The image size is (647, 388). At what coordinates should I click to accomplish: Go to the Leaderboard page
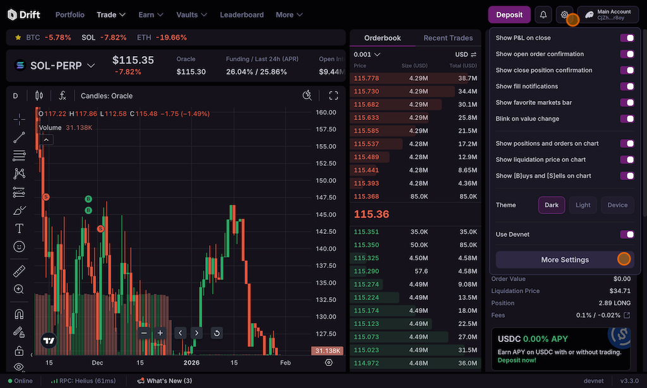241,15
